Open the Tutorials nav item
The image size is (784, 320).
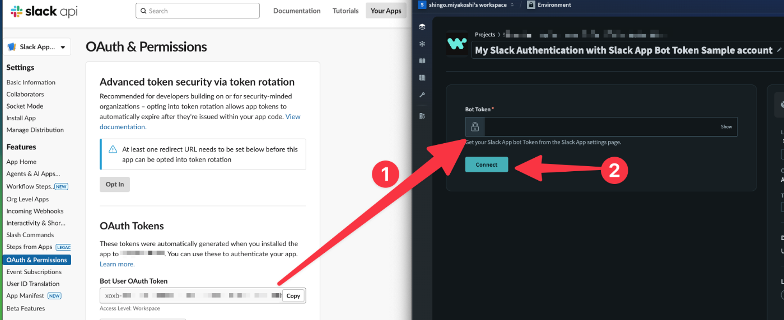pyautogui.click(x=346, y=11)
